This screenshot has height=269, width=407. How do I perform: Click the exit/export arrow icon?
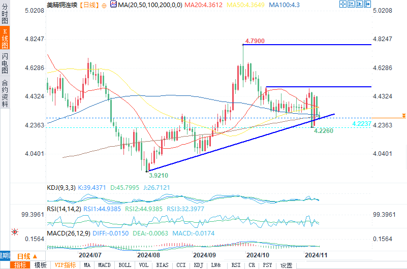[367, 4]
